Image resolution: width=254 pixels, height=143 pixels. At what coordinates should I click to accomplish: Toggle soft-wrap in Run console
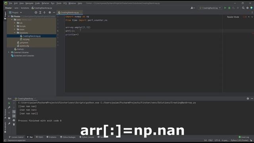tap(14, 112)
